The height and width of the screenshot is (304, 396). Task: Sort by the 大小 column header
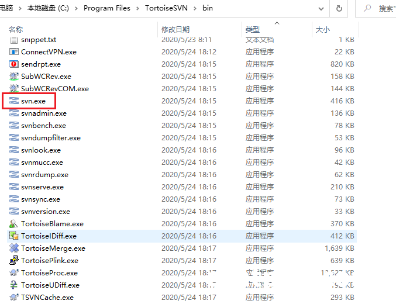(x=323, y=30)
